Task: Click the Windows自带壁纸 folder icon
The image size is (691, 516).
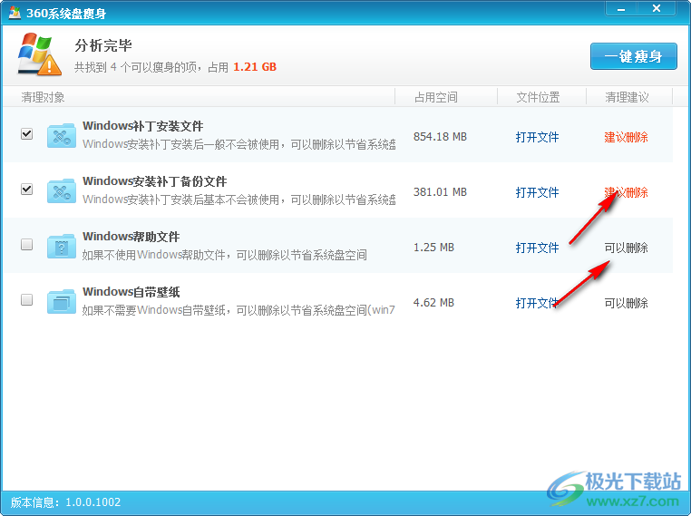Action: coord(62,302)
